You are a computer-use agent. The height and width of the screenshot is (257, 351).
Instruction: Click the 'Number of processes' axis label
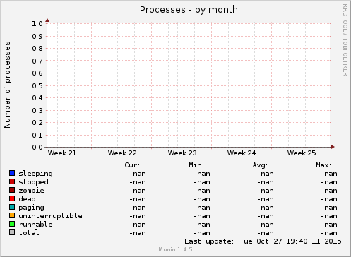pyautogui.click(x=7, y=85)
